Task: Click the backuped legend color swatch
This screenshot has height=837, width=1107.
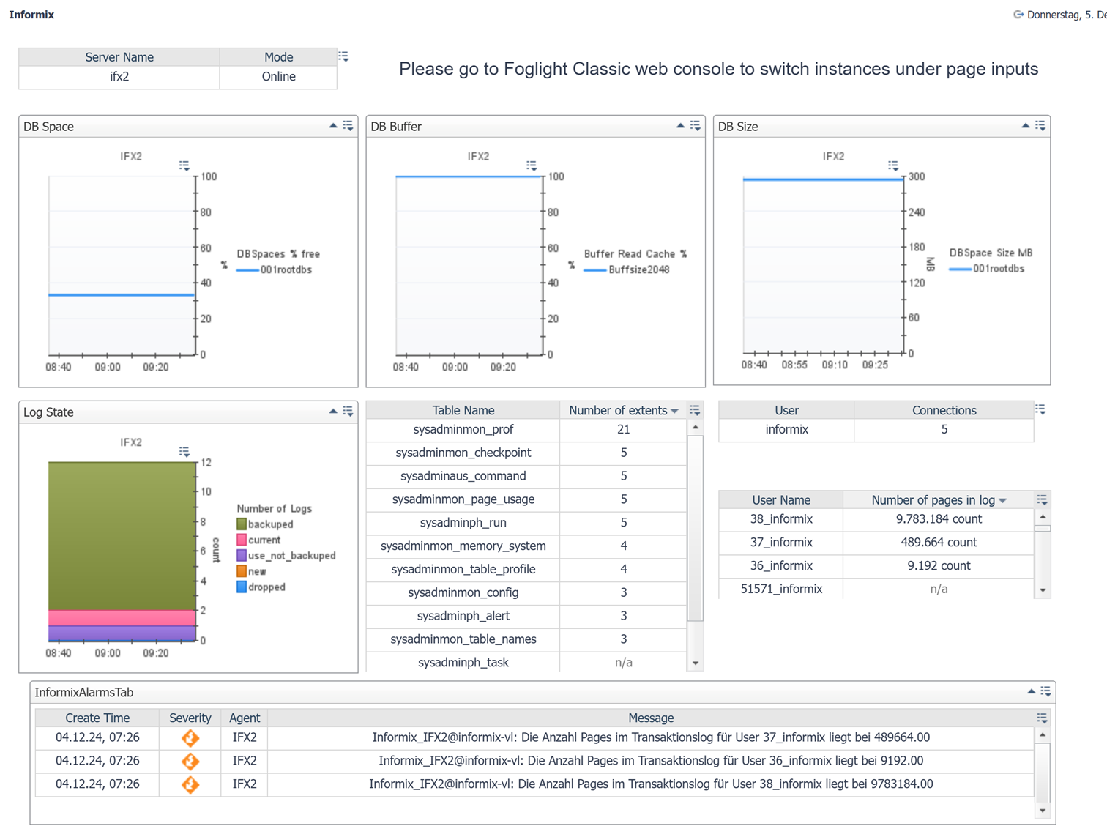Action: [242, 524]
